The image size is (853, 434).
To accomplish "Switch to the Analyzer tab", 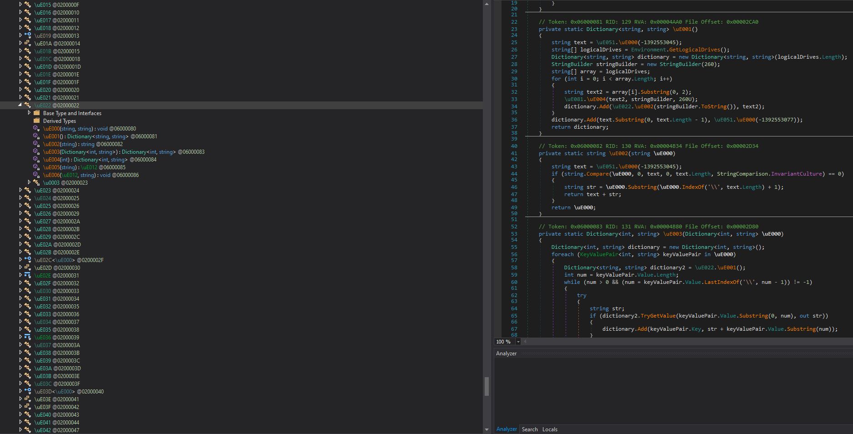I will pyautogui.click(x=507, y=429).
